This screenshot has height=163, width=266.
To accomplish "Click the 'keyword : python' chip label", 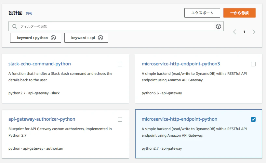I will point(32,38).
